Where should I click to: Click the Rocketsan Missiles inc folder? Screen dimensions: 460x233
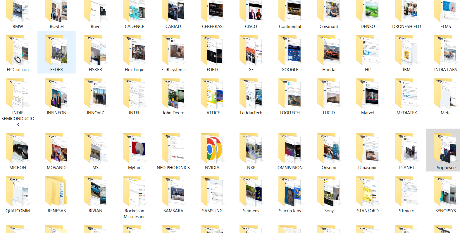[134, 192]
